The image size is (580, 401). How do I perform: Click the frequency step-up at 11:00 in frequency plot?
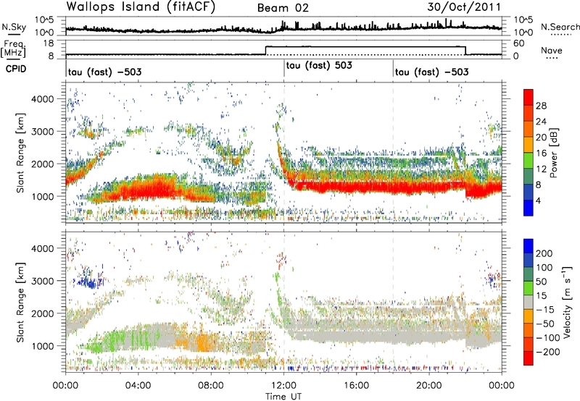[x=266, y=50]
